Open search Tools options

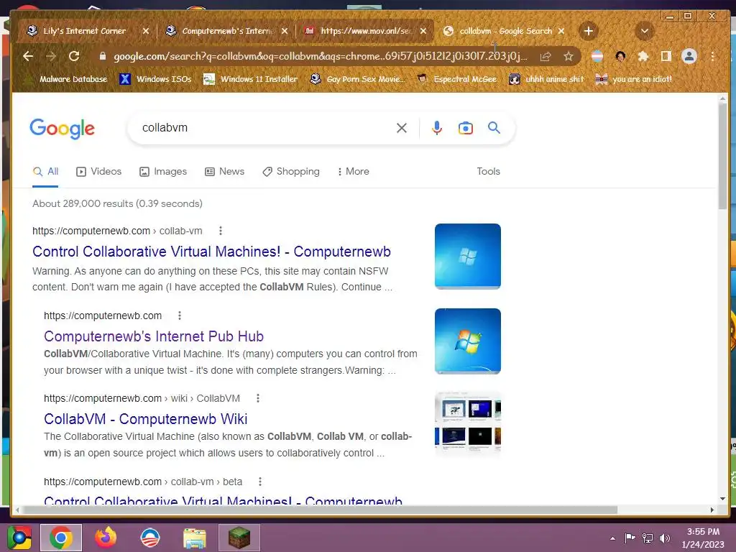488,171
